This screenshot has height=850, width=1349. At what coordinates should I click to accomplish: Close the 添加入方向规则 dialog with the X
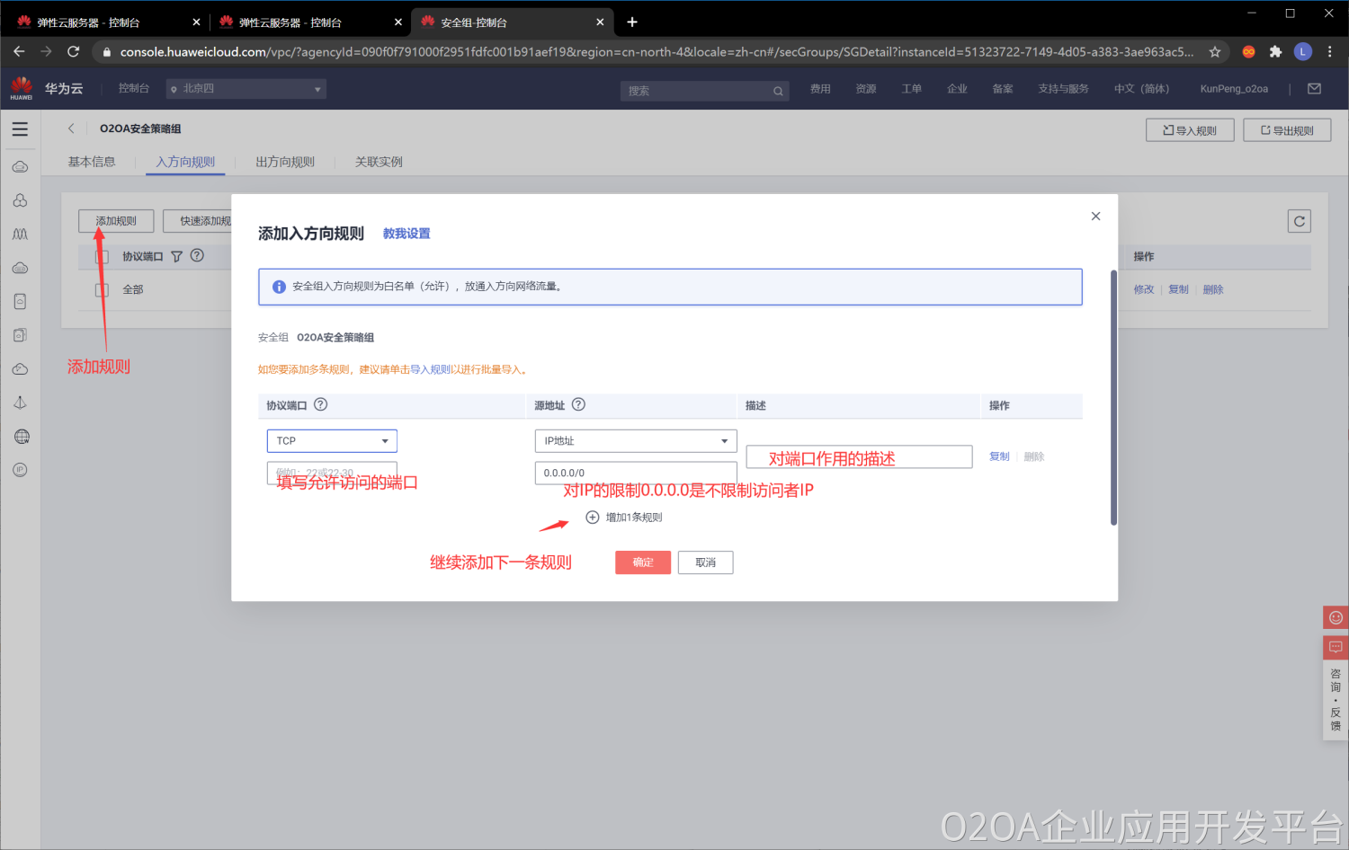[x=1095, y=216]
